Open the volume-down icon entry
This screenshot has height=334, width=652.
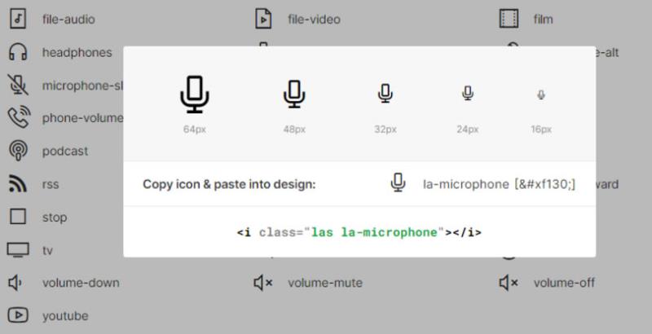[x=15, y=283]
